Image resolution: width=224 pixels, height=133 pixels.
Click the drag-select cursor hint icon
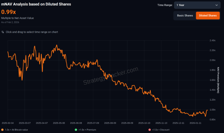pyautogui.click(x=3, y=32)
